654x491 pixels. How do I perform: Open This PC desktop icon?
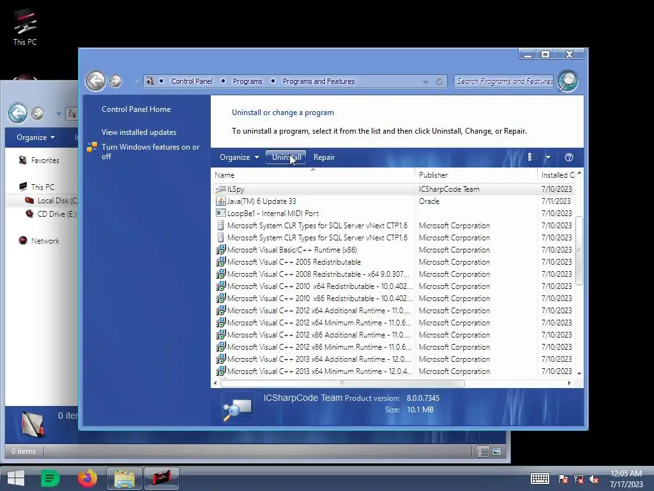point(25,27)
